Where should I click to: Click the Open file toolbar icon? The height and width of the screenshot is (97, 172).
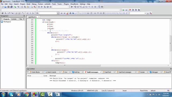point(5,7)
